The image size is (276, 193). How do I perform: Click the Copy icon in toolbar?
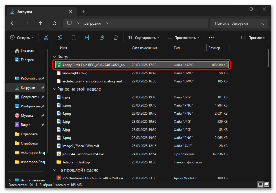[60, 37]
